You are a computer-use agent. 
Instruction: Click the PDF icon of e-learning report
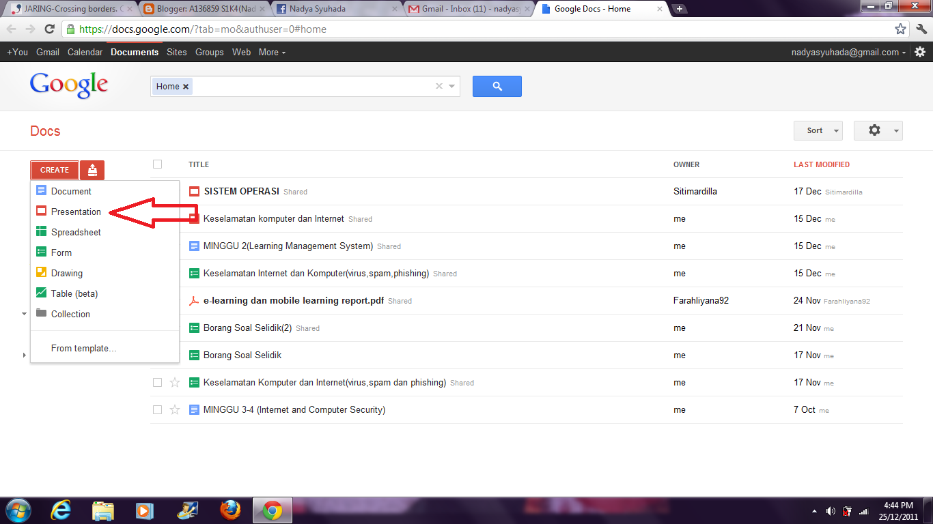pos(194,301)
